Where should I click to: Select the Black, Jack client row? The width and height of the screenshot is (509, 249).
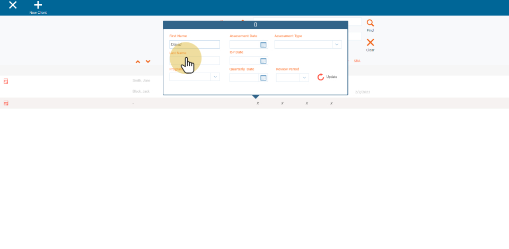coord(141,91)
